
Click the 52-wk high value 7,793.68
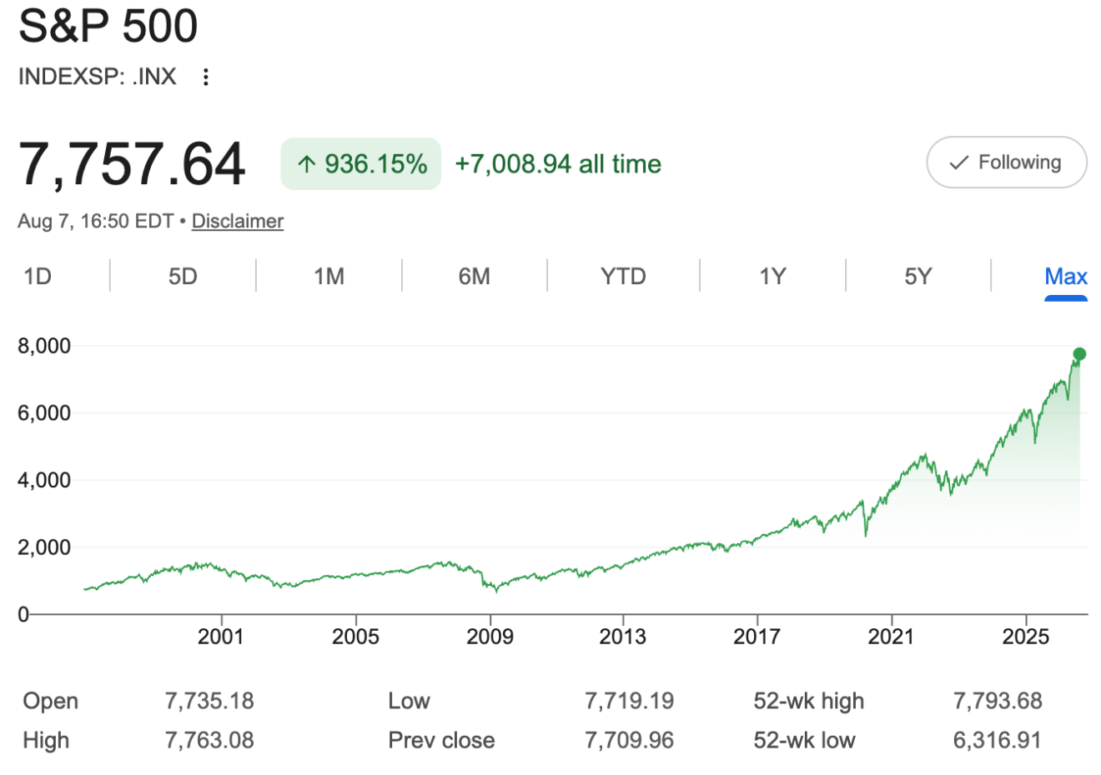click(x=998, y=701)
